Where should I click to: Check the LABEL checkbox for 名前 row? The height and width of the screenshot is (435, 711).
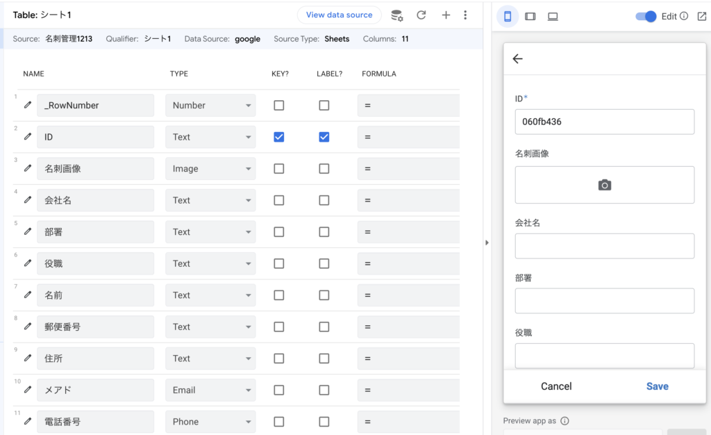pos(324,295)
